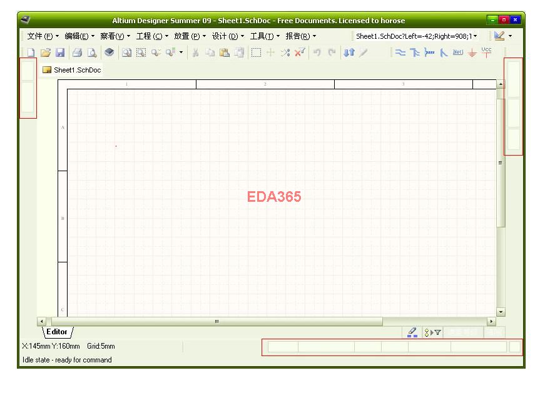Viewport: 550px width, 393px height.
Task: Maximize the Altium Designer window
Action: click(x=504, y=20)
